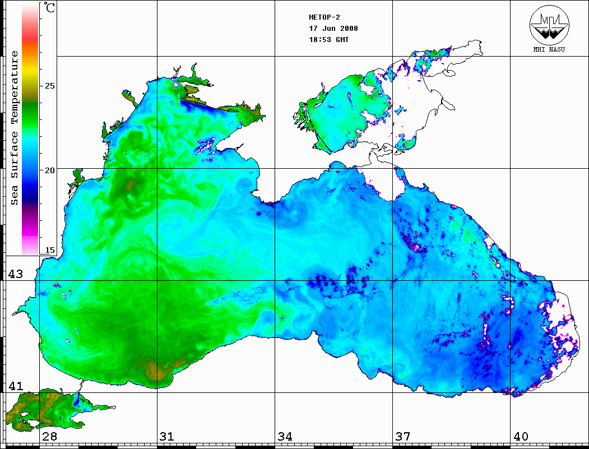589x449 pixels.
Task: Click the 15 value on the color scale
Action: [49, 250]
